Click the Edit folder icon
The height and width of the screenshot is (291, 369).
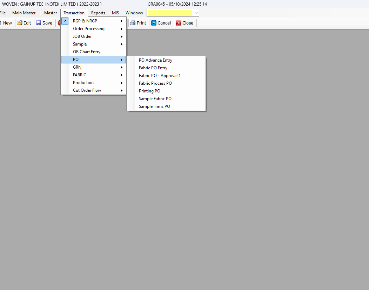tap(20, 23)
